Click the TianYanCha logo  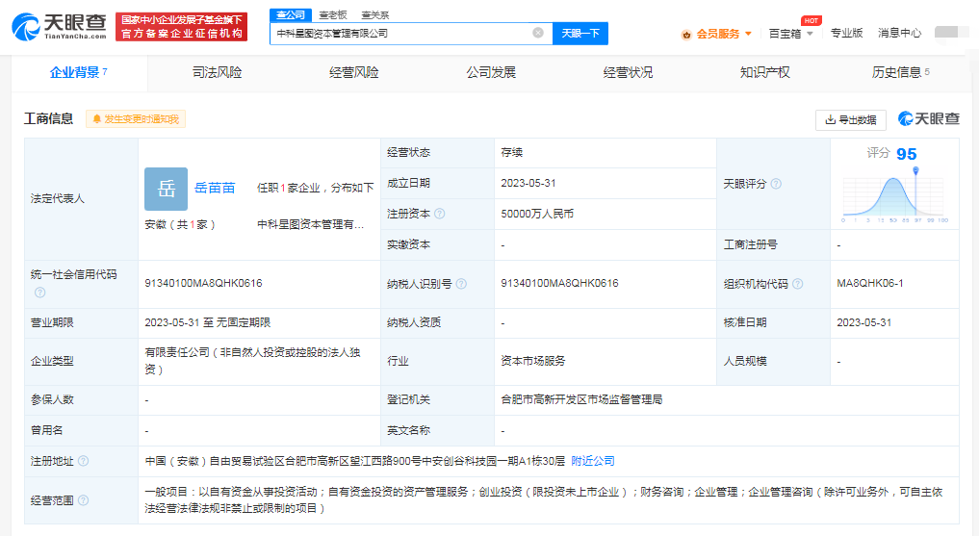[x=60, y=27]
